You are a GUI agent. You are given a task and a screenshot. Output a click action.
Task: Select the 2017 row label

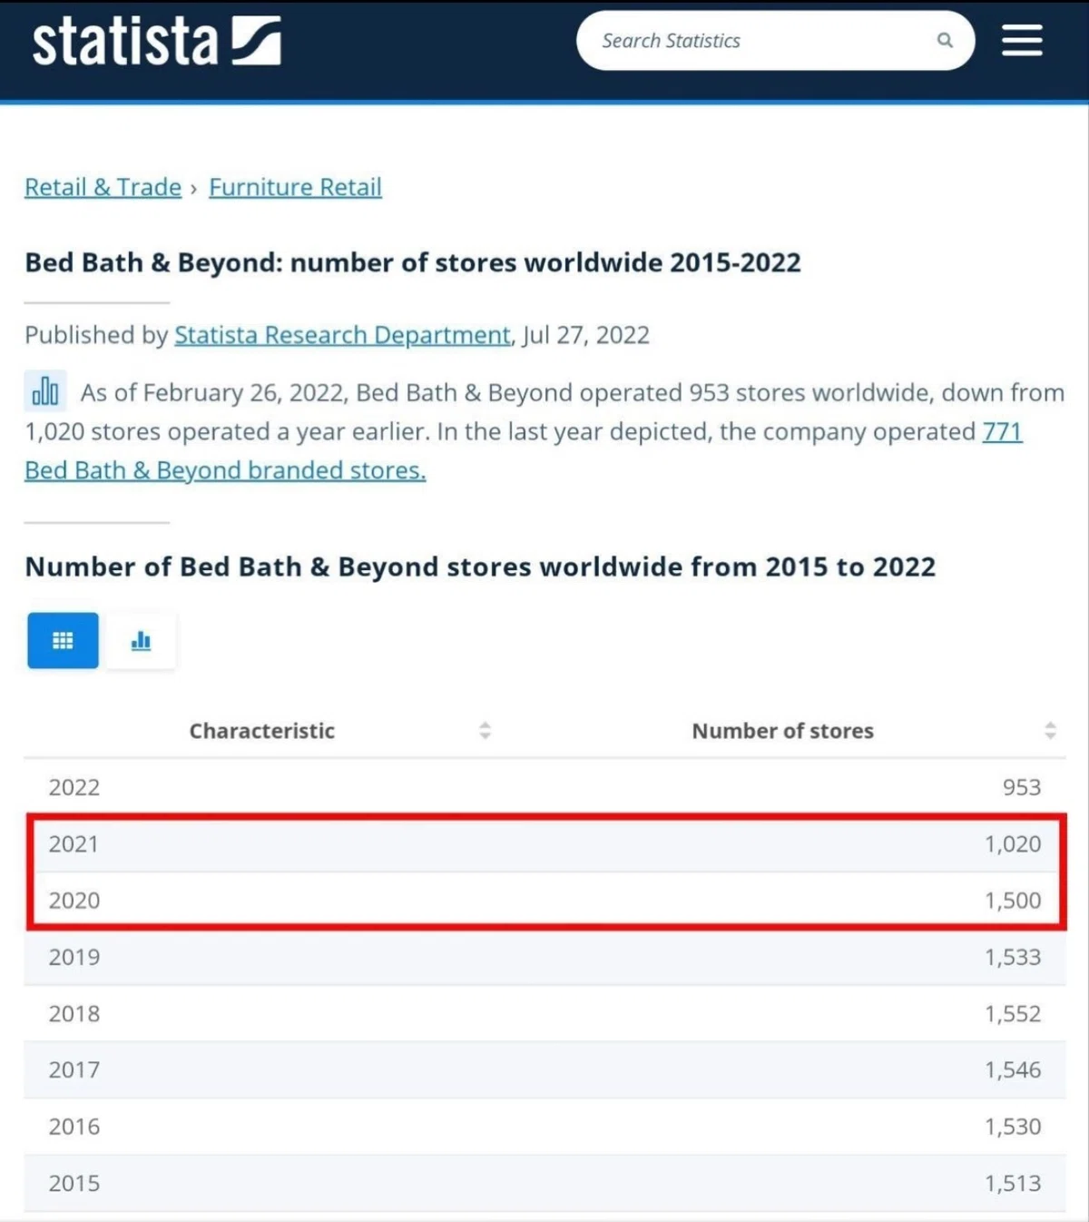[74, 1069]
